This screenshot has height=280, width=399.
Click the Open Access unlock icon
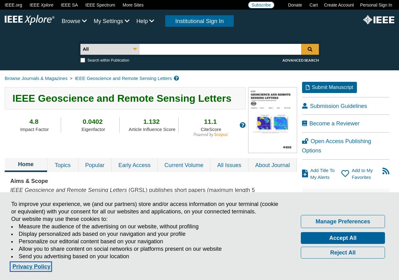(305, 141)
